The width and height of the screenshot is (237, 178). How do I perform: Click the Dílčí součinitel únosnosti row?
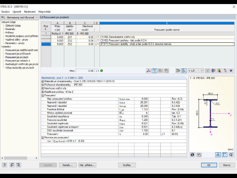114,131
